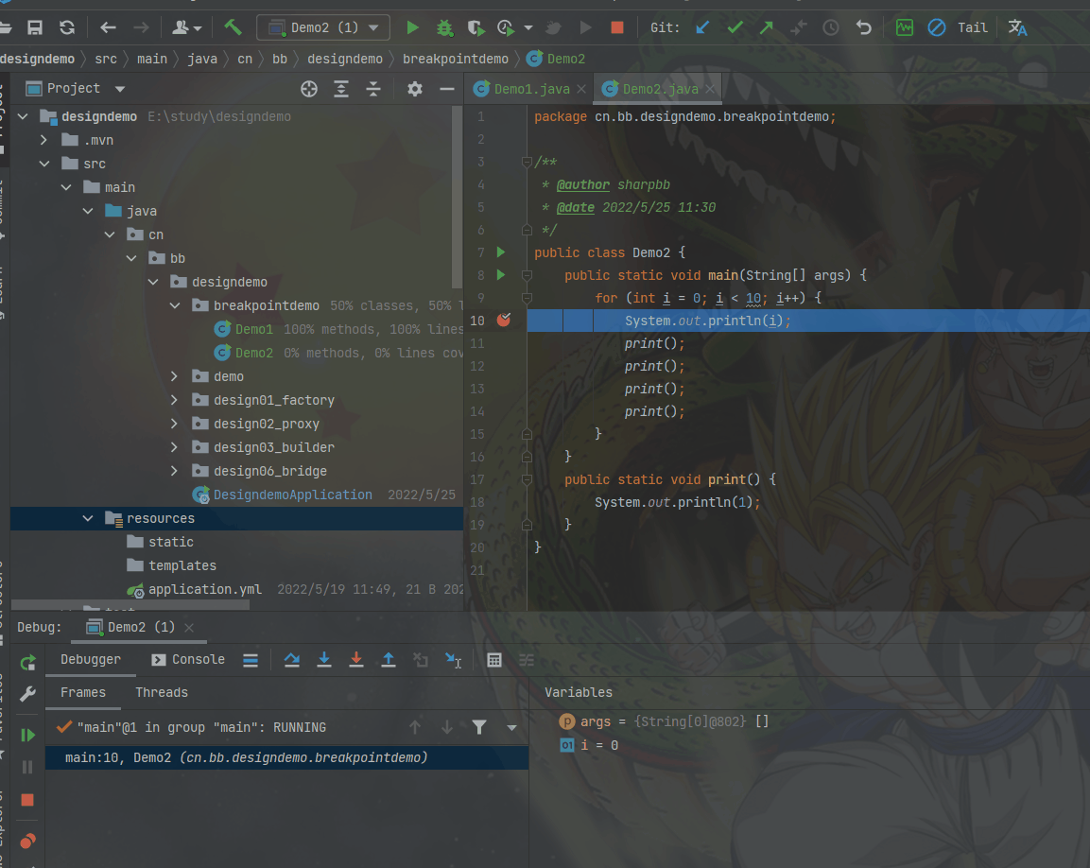Click Run to Cursor debug icon
This screenshot has width=1090, height=868.
click(453, 660)
